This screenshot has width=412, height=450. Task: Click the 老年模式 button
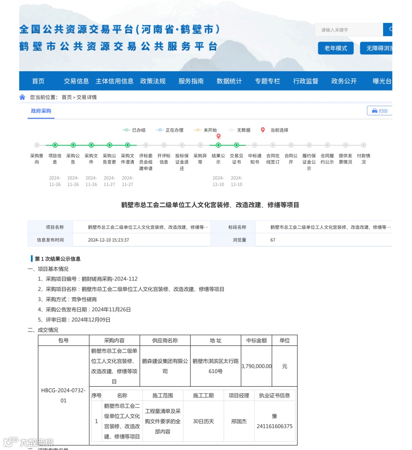coord(336,48)
